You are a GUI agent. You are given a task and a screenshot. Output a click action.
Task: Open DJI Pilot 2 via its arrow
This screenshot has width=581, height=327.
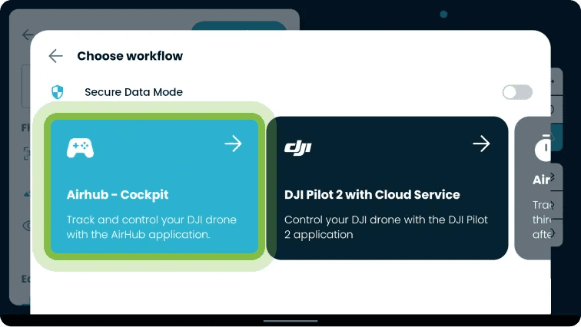point(481,144)
